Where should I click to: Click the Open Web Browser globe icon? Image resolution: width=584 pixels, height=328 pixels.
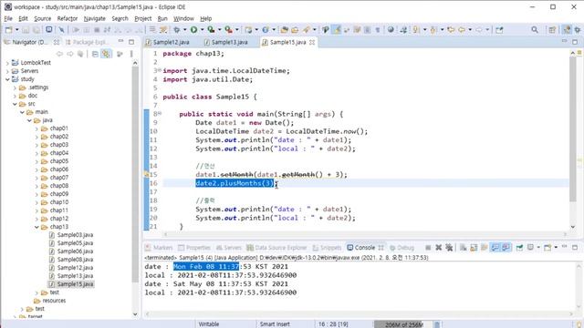click(391, 29)
